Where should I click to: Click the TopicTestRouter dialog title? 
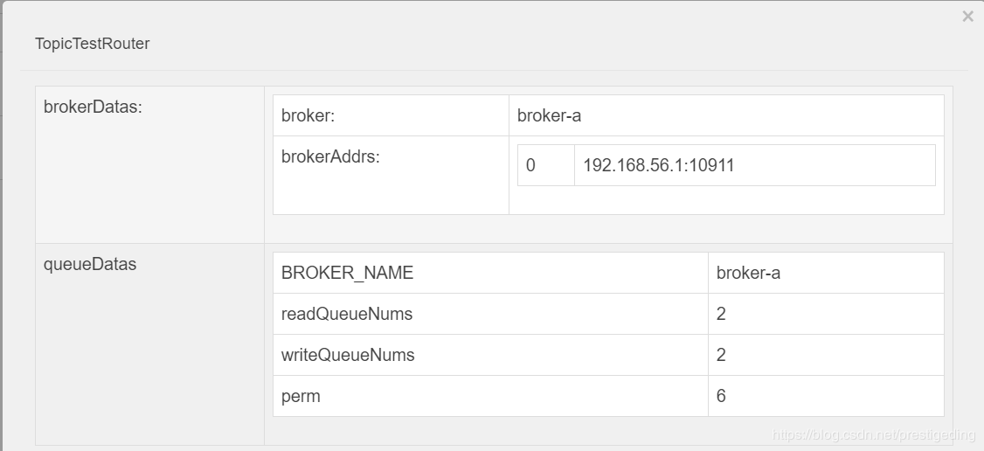coord(92,44)
